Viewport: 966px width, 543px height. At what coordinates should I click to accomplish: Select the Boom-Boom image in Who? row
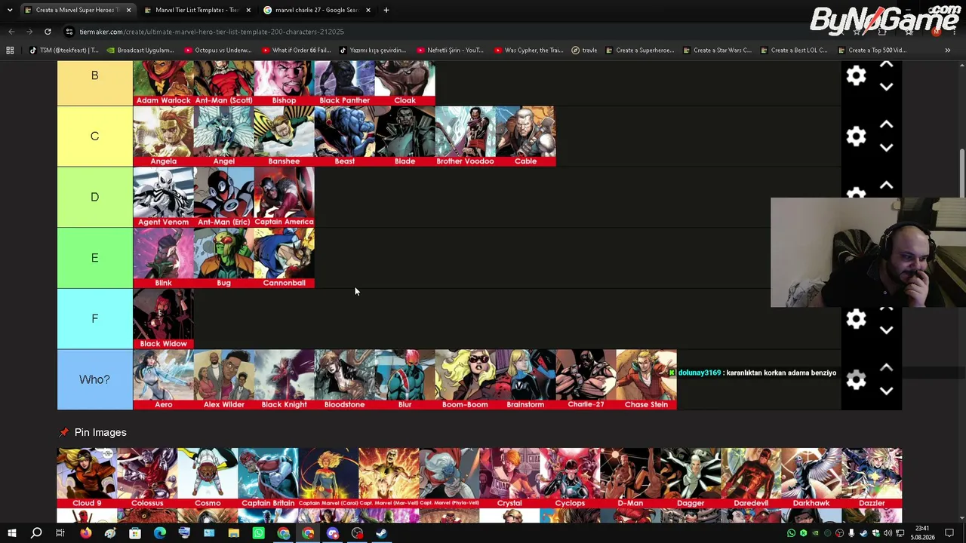click(x=465, y=379)
